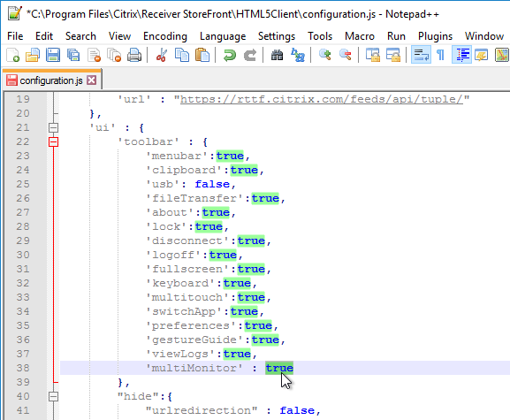Viewport: 510px width, 420px height.
Task: Collapse the 'toolbar' block red fold marker
Action: (53, 141)
